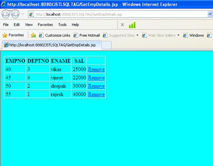This screenshot has height=166, width=213.
Task: Click the salary value 25000
Action: tap(79, 69)
